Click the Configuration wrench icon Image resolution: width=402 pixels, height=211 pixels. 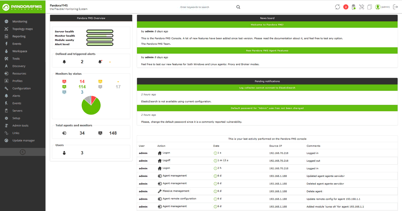coord(6,88)
